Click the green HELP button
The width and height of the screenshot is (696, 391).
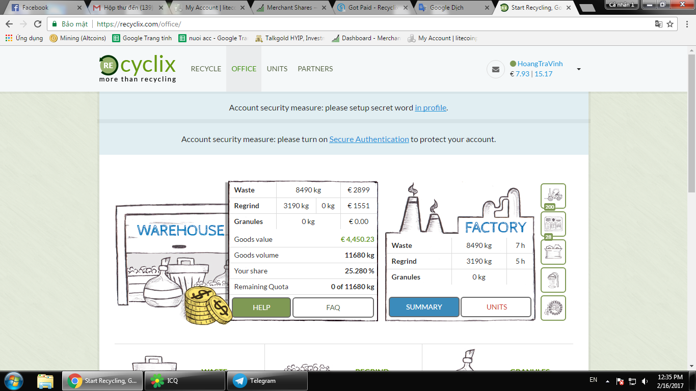(x=261, y=308)
